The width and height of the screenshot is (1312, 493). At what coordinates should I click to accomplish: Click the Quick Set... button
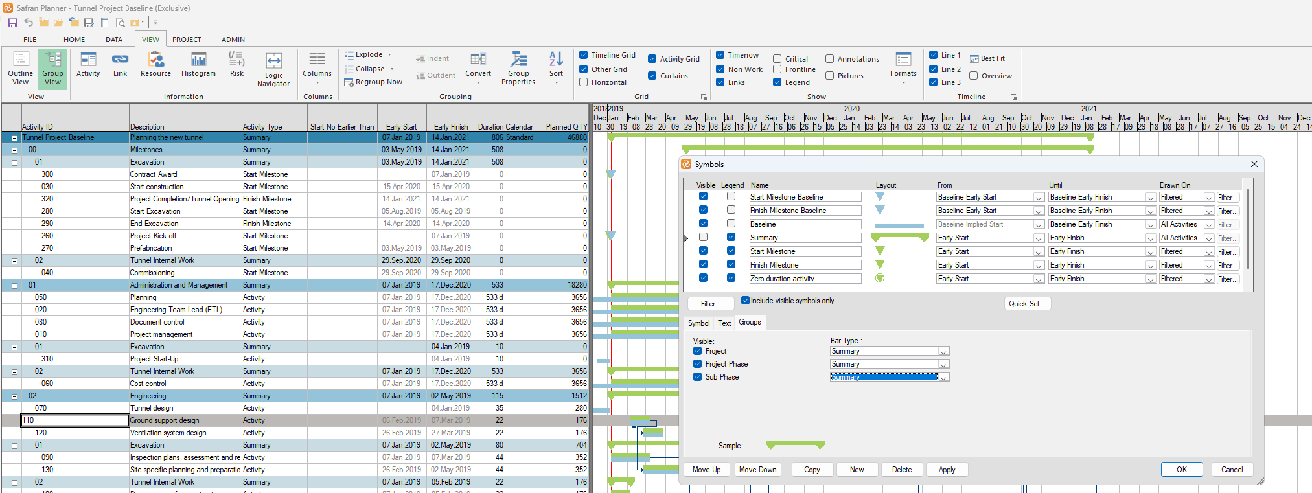click(x=1027, y=303)
